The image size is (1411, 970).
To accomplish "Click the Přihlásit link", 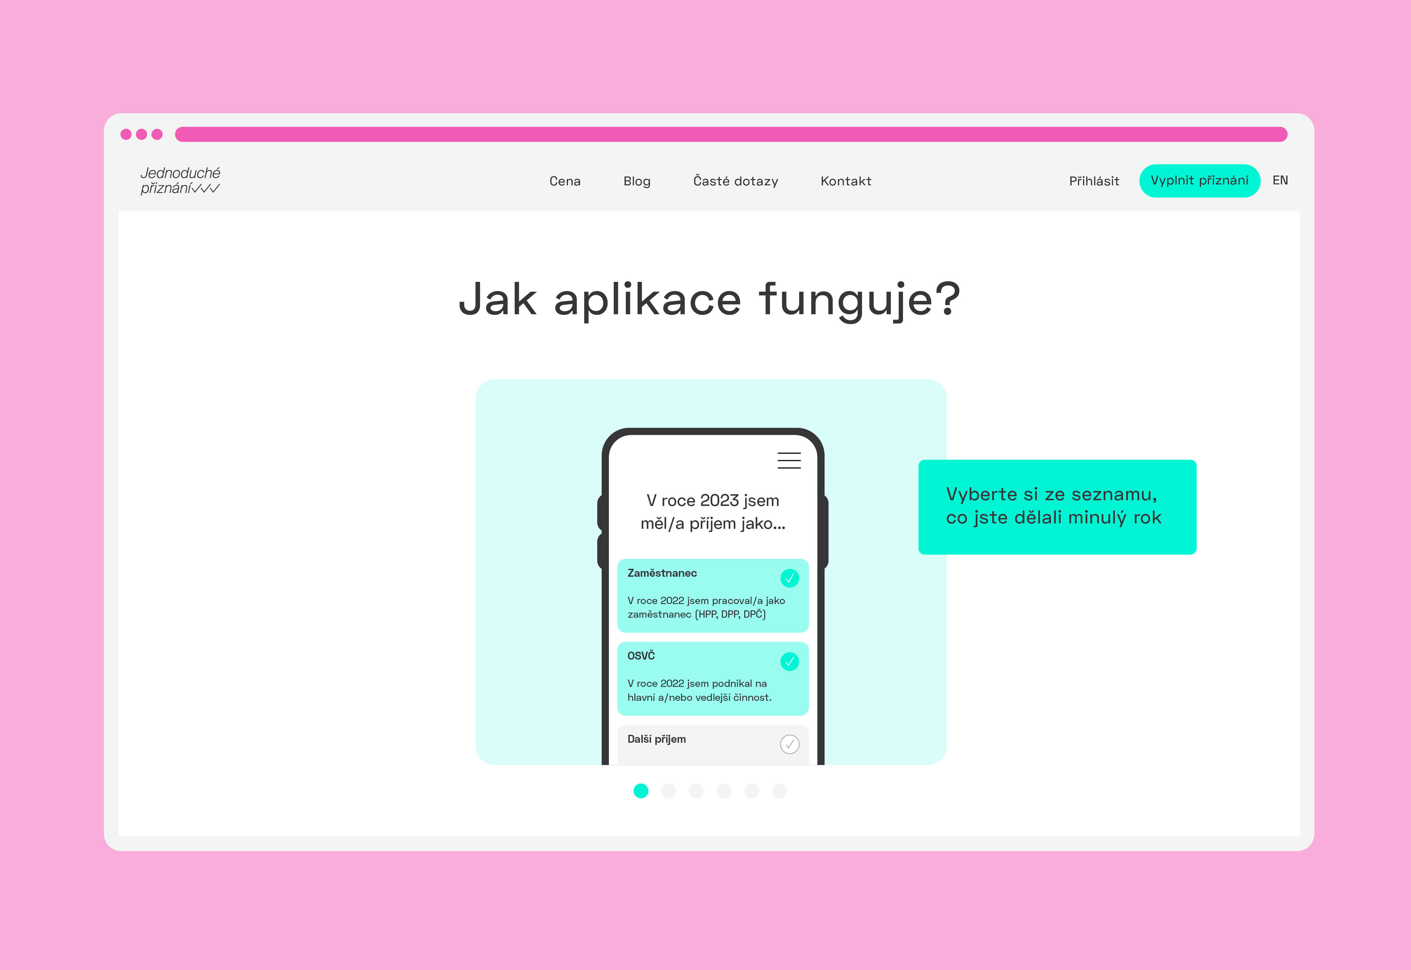I will click(1094, 181).
